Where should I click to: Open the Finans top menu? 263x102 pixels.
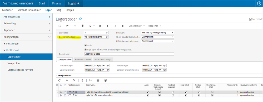click(x=57, y=3)
